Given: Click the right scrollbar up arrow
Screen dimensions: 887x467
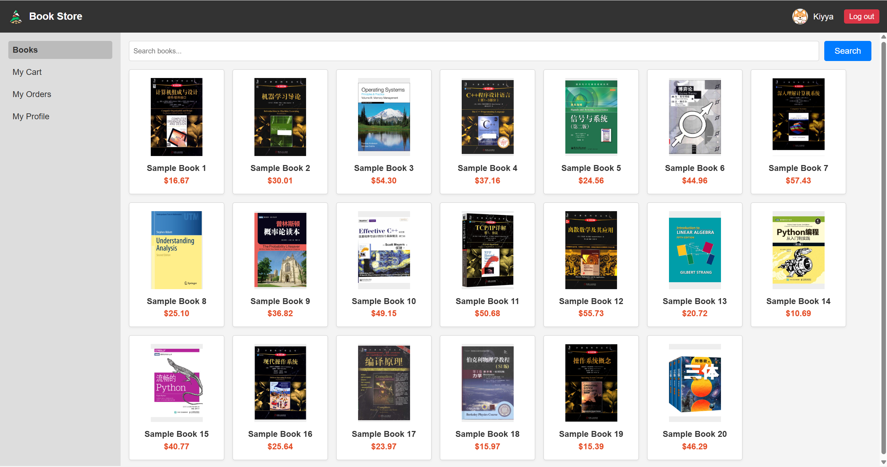Looking at the screenshot, I should 883,36.
